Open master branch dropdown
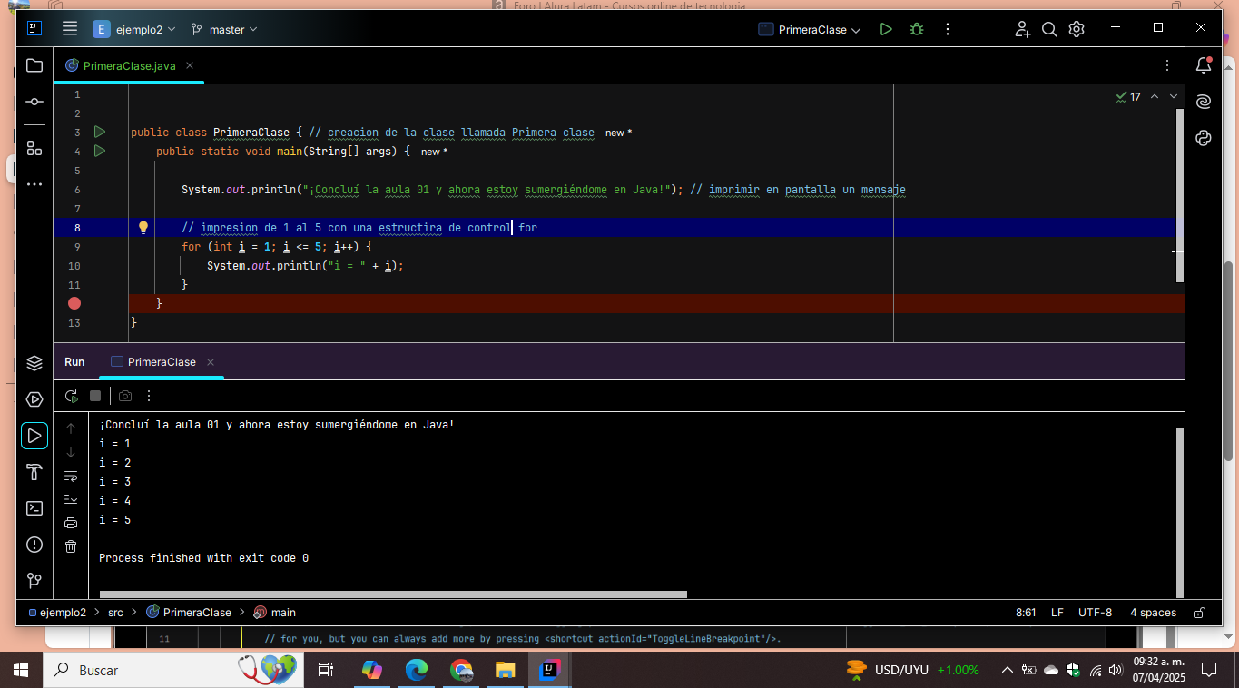The width and height of the screenshot is (1239, 688). pos(224,29)
